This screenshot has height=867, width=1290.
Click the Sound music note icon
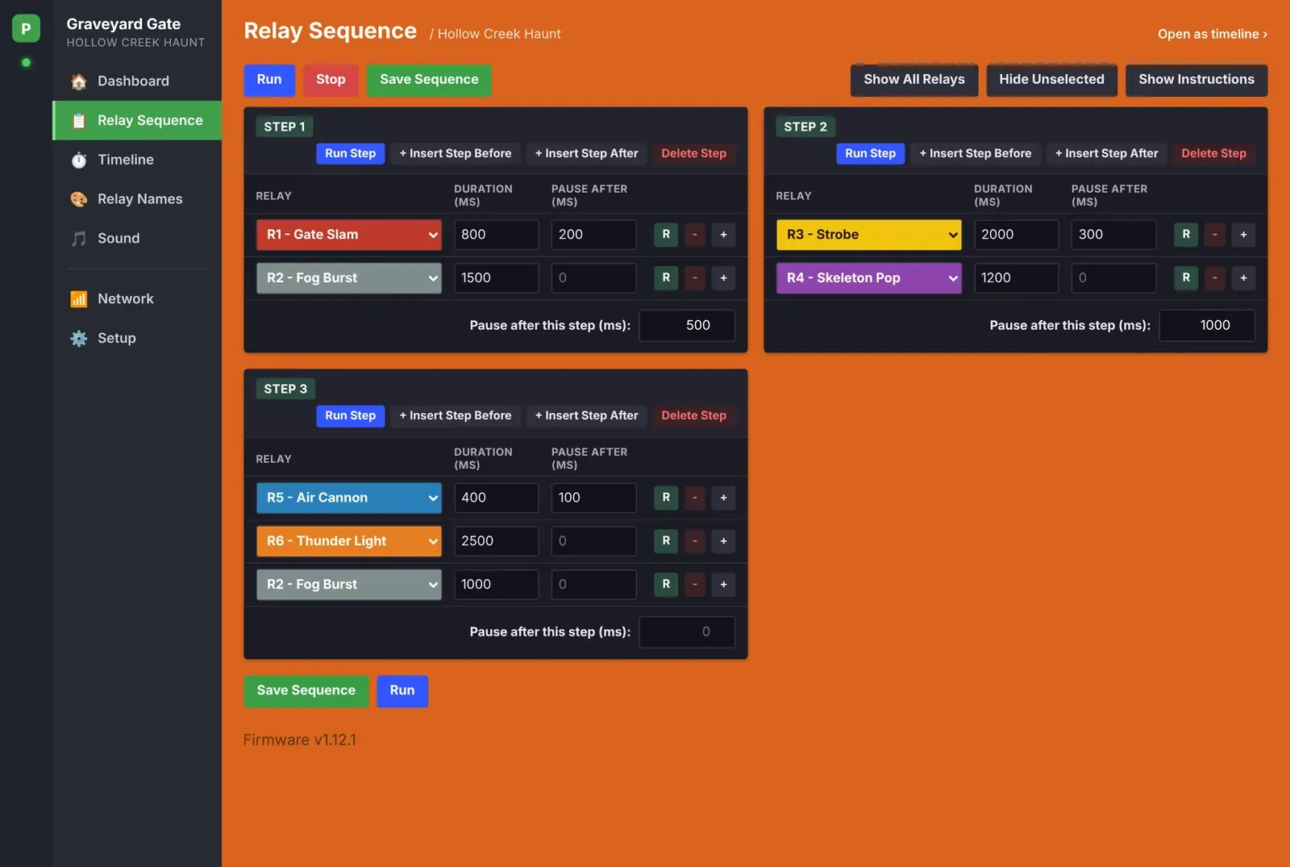coord(78,239)
